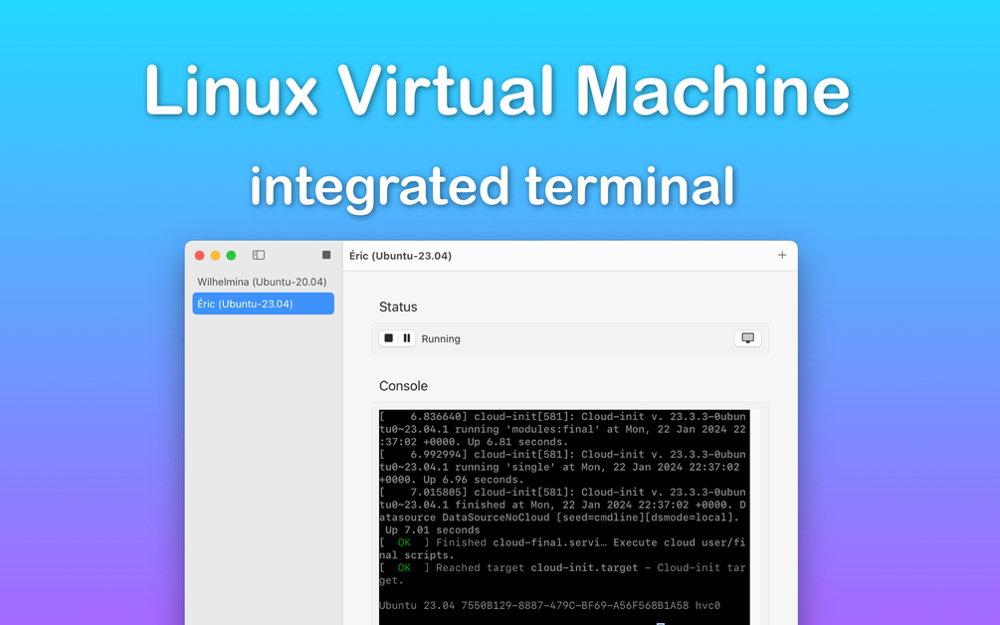
Task: Click inside the Console terminal output
Action: [564, 518]
